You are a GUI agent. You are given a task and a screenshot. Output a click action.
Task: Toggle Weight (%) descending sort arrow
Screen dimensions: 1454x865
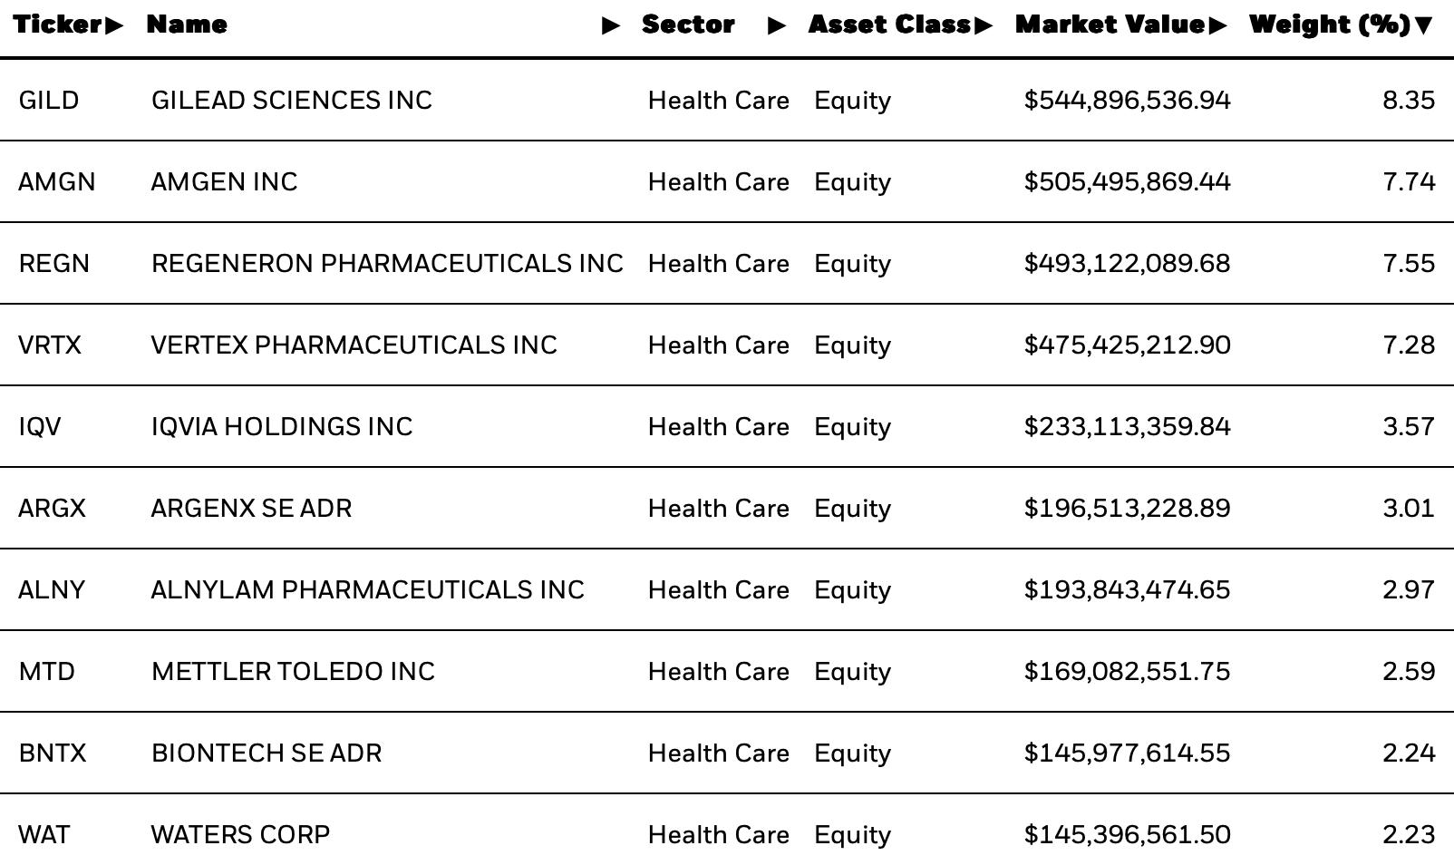click(x=1423, y=25)
